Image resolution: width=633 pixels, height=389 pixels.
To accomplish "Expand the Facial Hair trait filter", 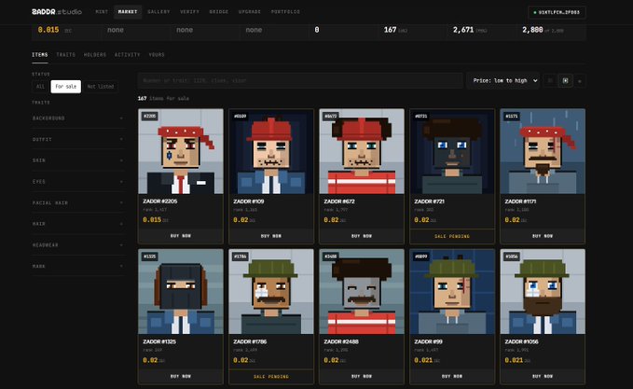I will pos(78,202).
